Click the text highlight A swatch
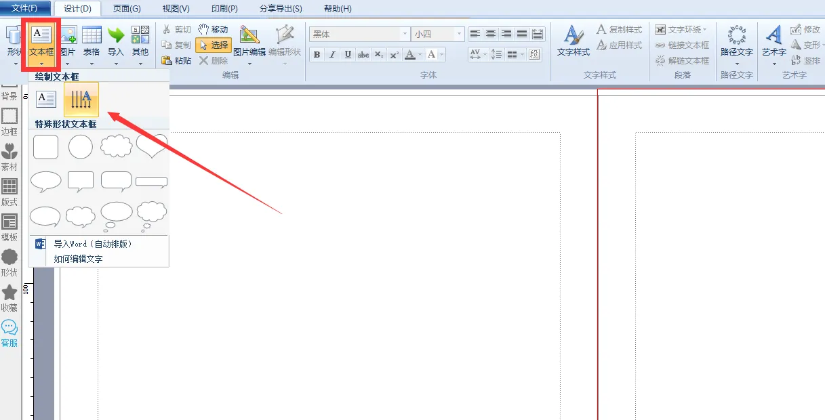Viewport: 825px width, 420px height. [x=431, y=55]
